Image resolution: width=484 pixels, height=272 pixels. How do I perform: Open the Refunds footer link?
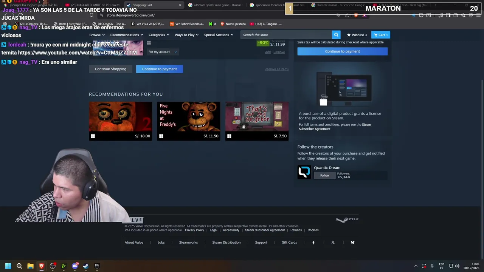[x=296, y=230]
